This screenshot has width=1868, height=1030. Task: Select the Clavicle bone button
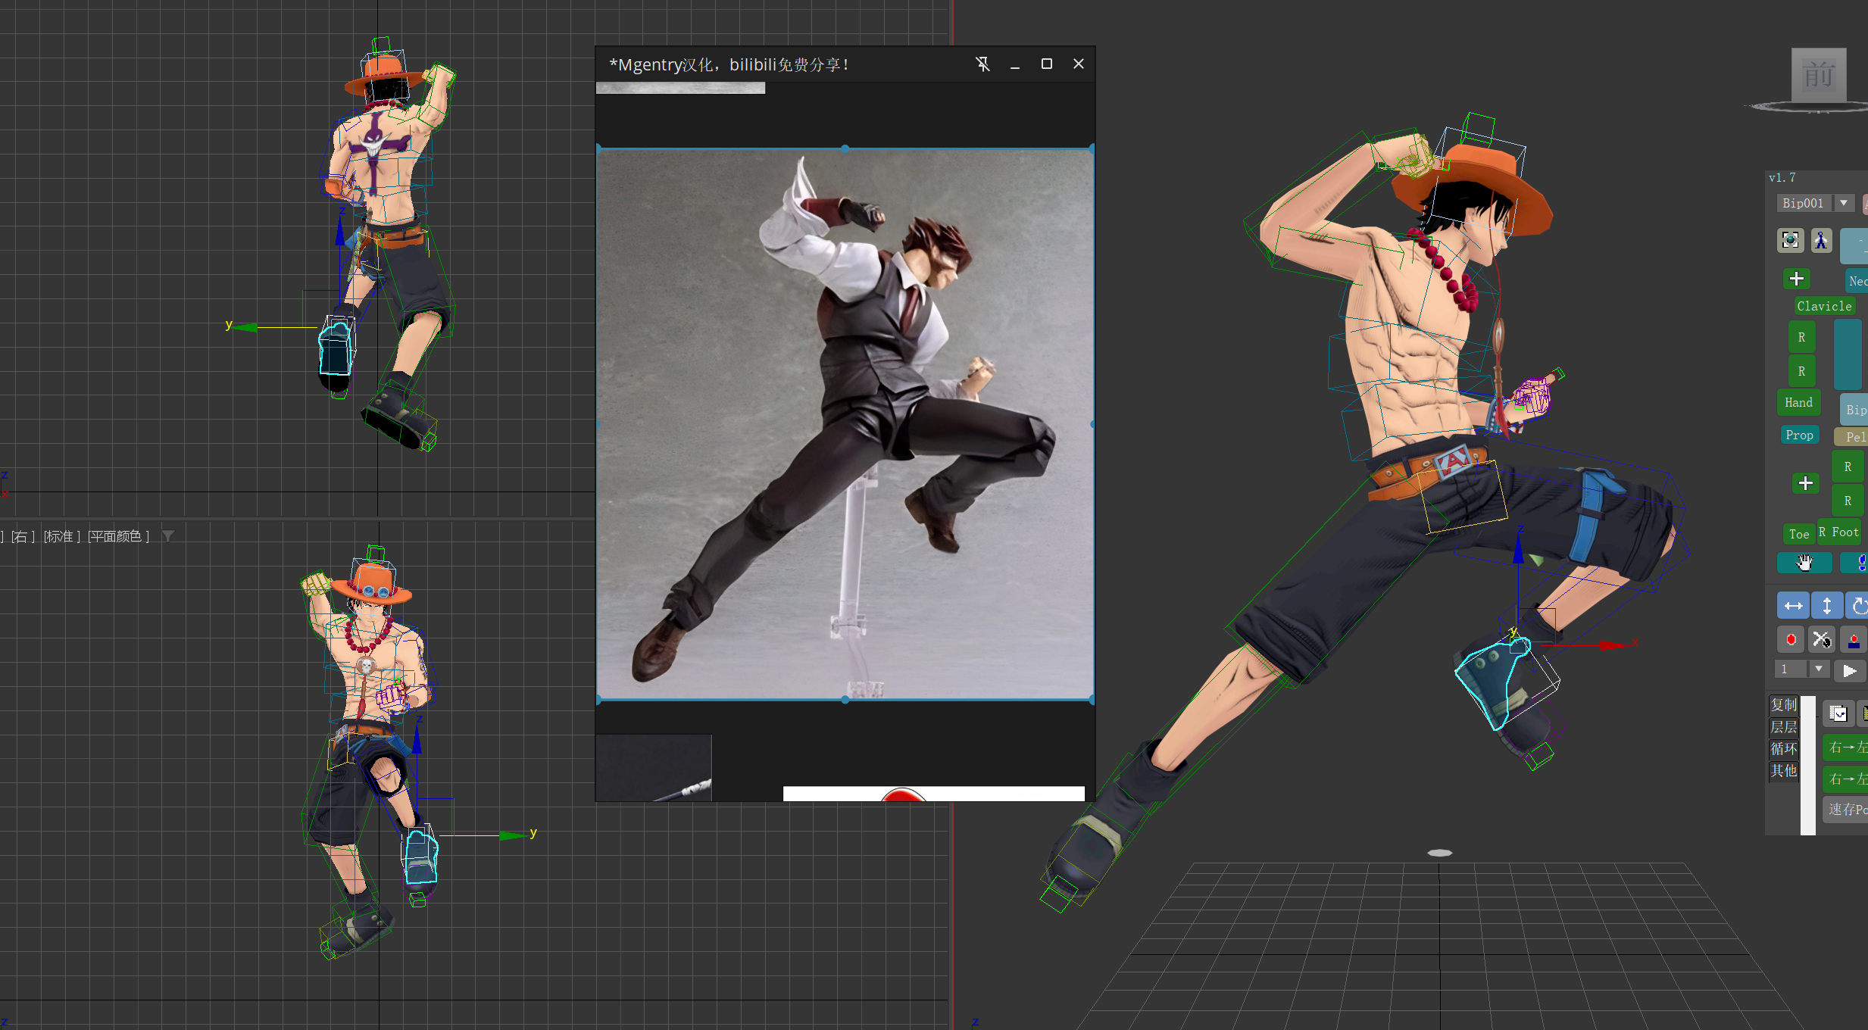(1823, 306)
